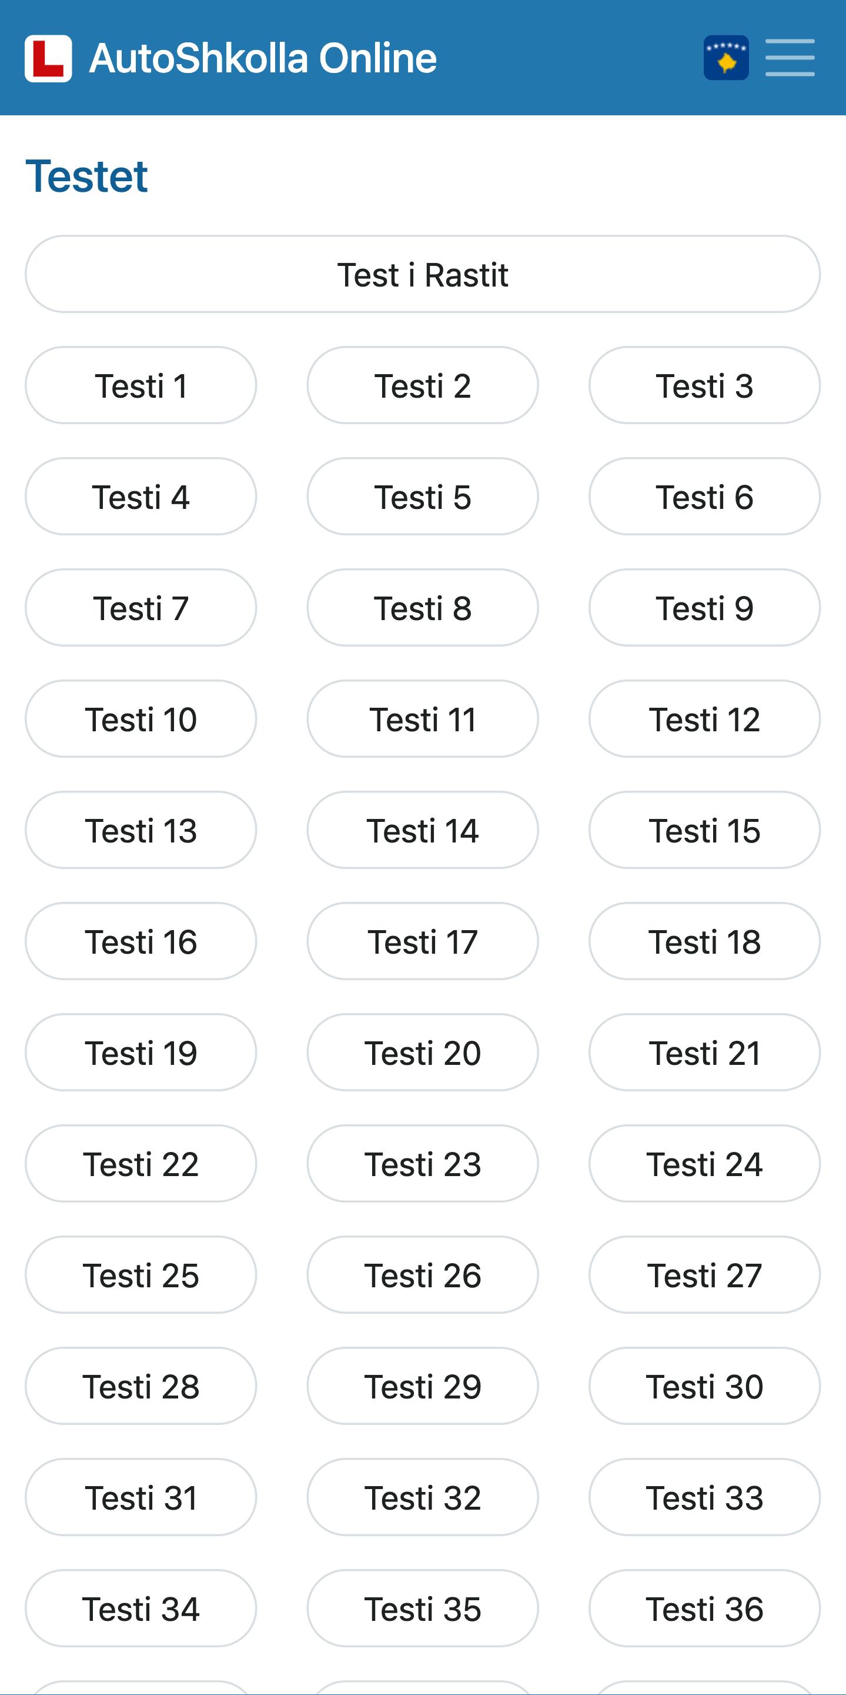
Task: Choose Testi 31
Action: [141, 1497]
